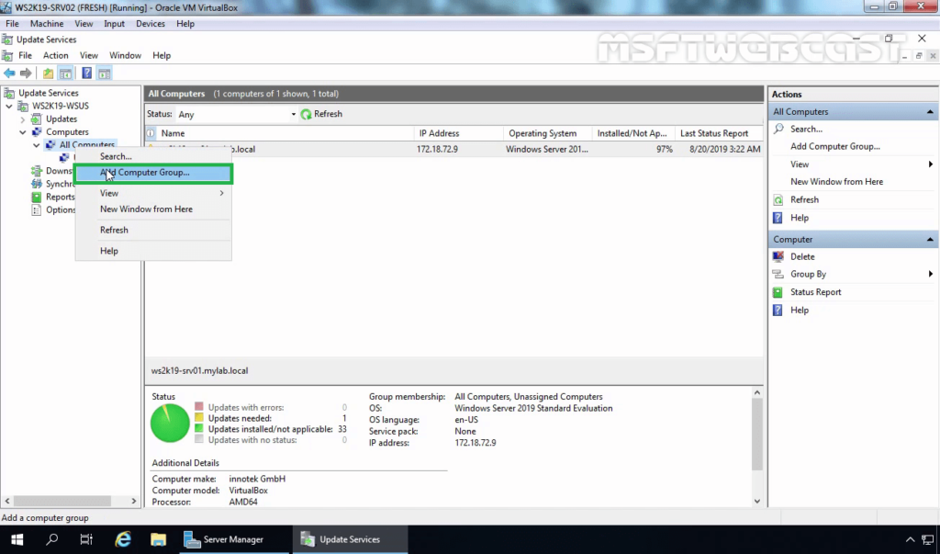940x554 pixels.
Task: Click the back arrow toolbar icon
Action: 9,73
